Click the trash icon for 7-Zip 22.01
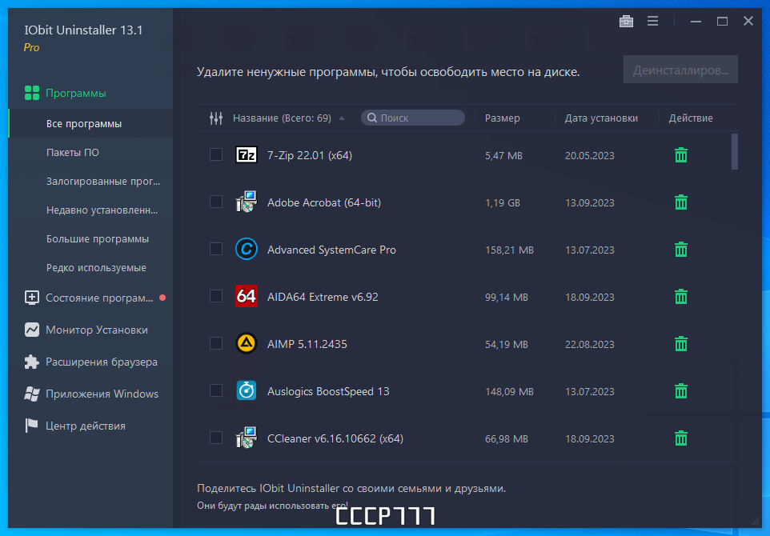Viewport: 770px width, 536px height. (x=680, y=155)
